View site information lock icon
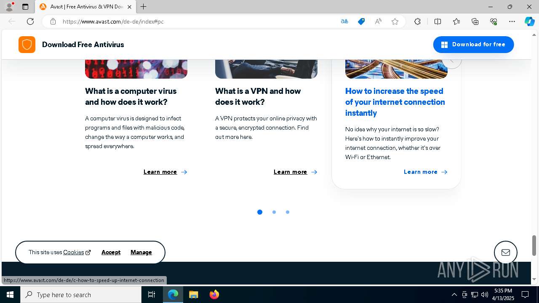Screen dimensions: 539x303 pos(53,21)
